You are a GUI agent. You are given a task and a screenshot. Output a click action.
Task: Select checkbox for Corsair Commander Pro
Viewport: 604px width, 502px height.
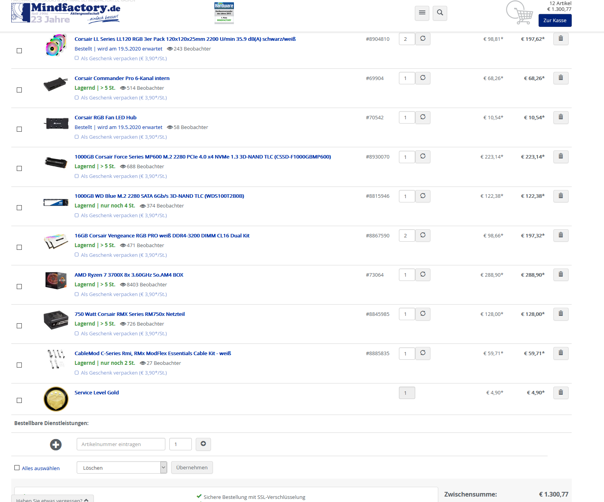tap(19, 90)
